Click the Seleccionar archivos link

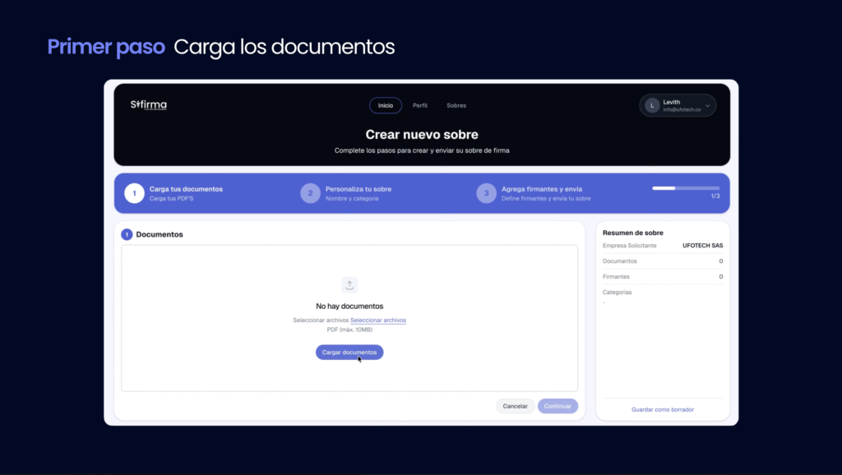coord(378,321)
